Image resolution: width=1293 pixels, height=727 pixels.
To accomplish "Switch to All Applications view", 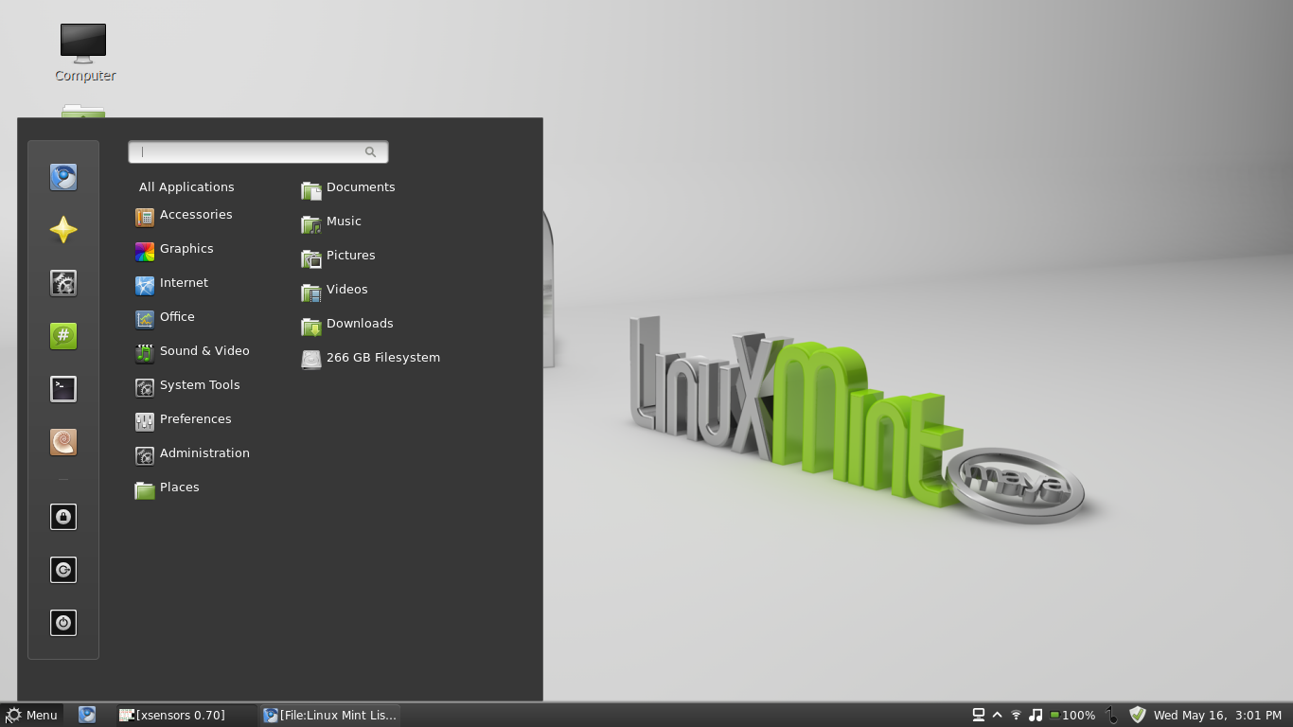I will (x=186, y=186).
